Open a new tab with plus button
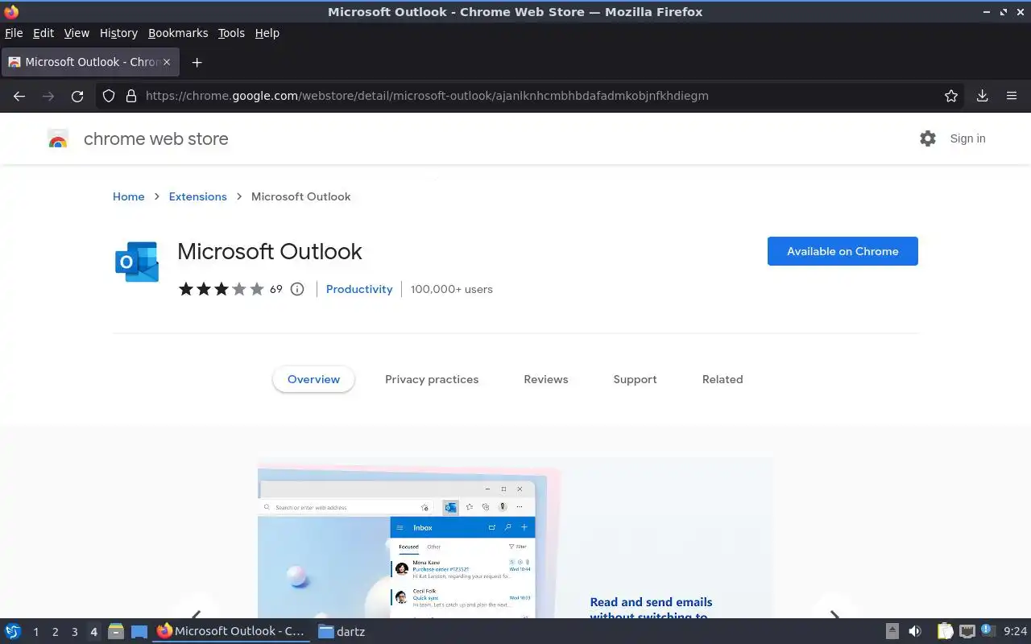This screenshot has height=644, width=1031. click(x=197, y=62)
